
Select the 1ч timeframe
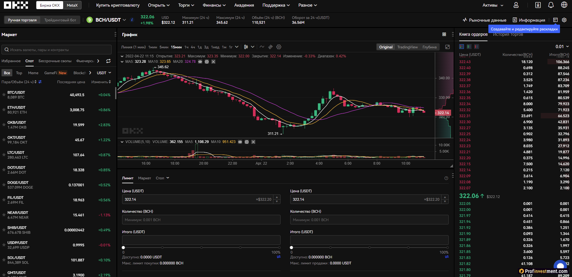pyautogui.click(x=186, y=47)
